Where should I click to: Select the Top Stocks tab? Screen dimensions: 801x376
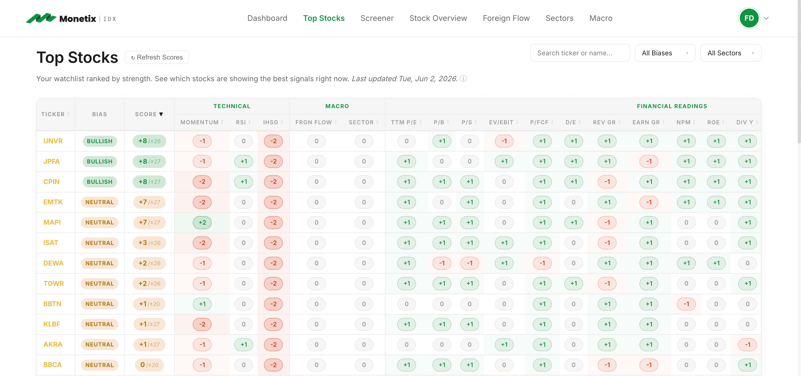(324, 18)
